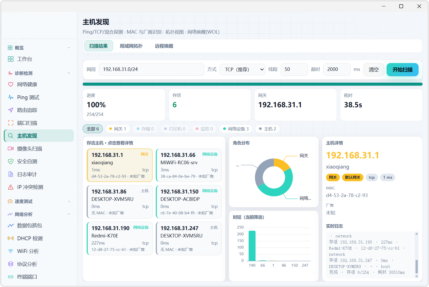Click the 协议分析 layers icon
The height and width of the screenshot is (287, 429).
11,264
